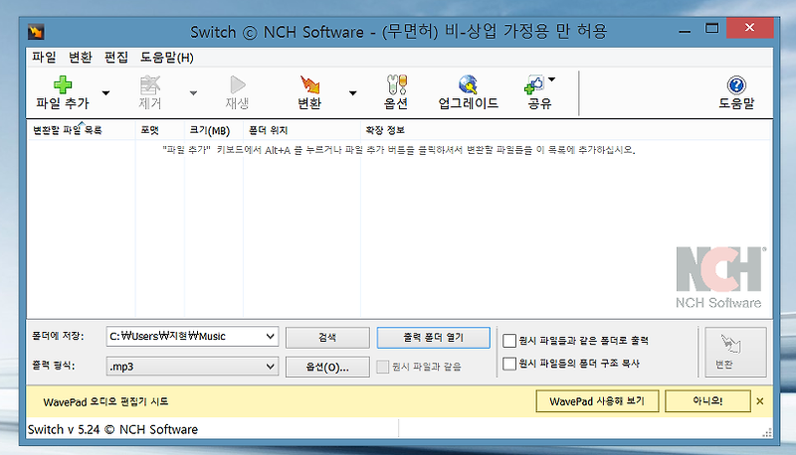The height and width of the screenshot is (455, 796).
Task: Open the Help 도움말(H) menu
Action: pos(167,58)
